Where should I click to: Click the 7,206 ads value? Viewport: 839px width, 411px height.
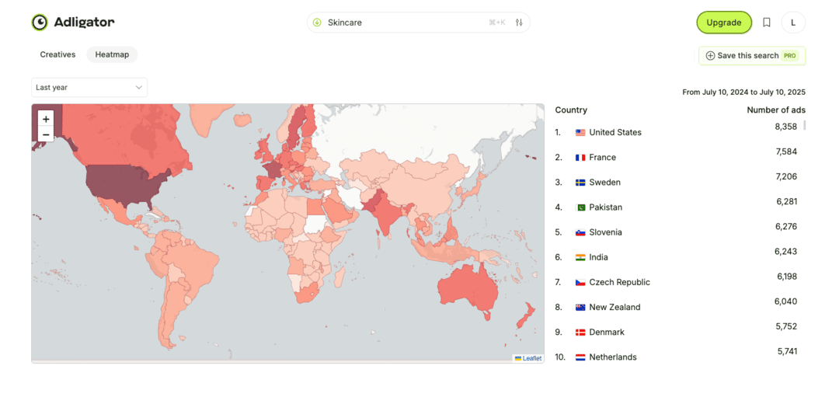click(x=786, y=176)
